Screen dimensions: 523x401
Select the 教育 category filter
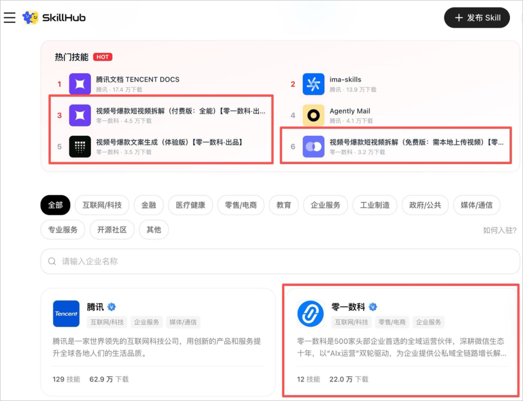pos(283,205)
